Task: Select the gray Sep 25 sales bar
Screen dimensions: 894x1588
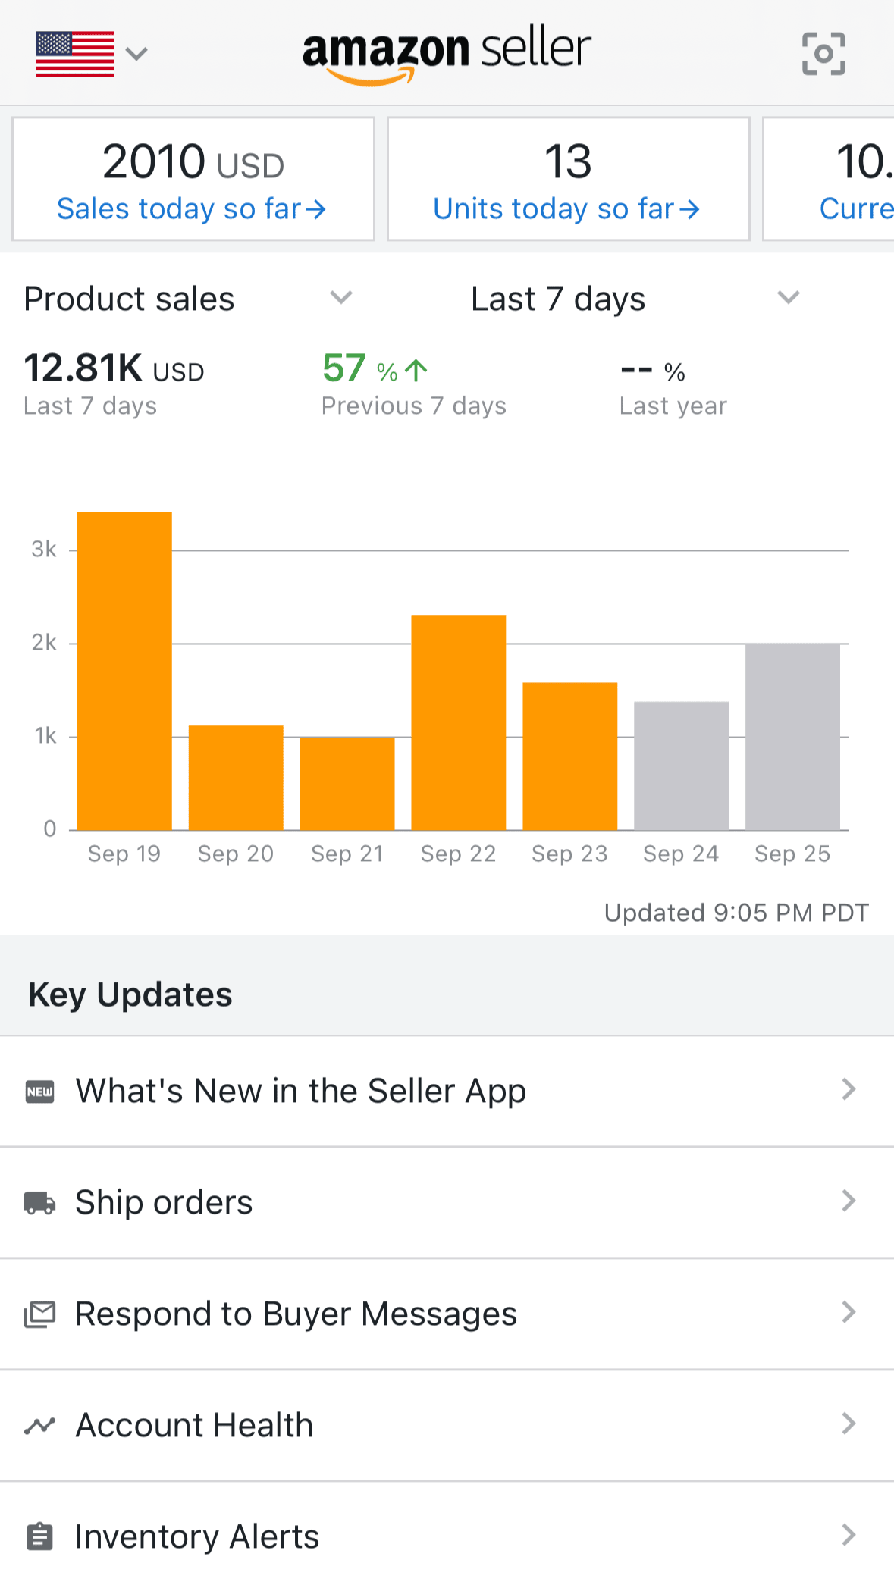Action: pos(792,737)
